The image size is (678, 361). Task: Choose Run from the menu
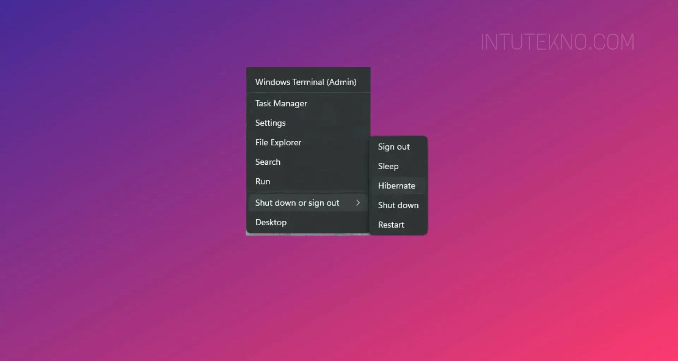(308, 181)
